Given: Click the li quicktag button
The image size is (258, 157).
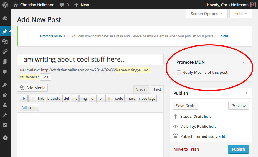Looking at the screenshot, I should [109, 99].
